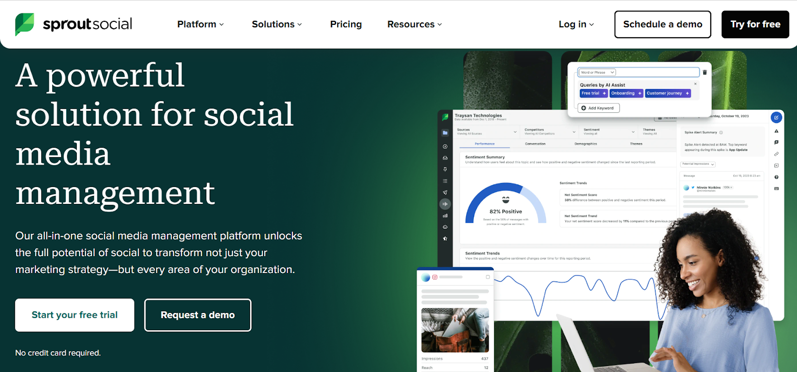
Task: Click the plus box icon on right rail
Action: [x=776, y=166]
